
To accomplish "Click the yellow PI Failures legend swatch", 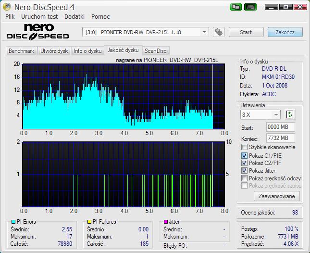I will click(89, 222).
